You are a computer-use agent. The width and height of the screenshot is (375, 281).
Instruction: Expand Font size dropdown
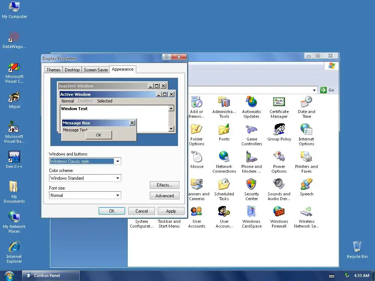click(x=118, y=195)
